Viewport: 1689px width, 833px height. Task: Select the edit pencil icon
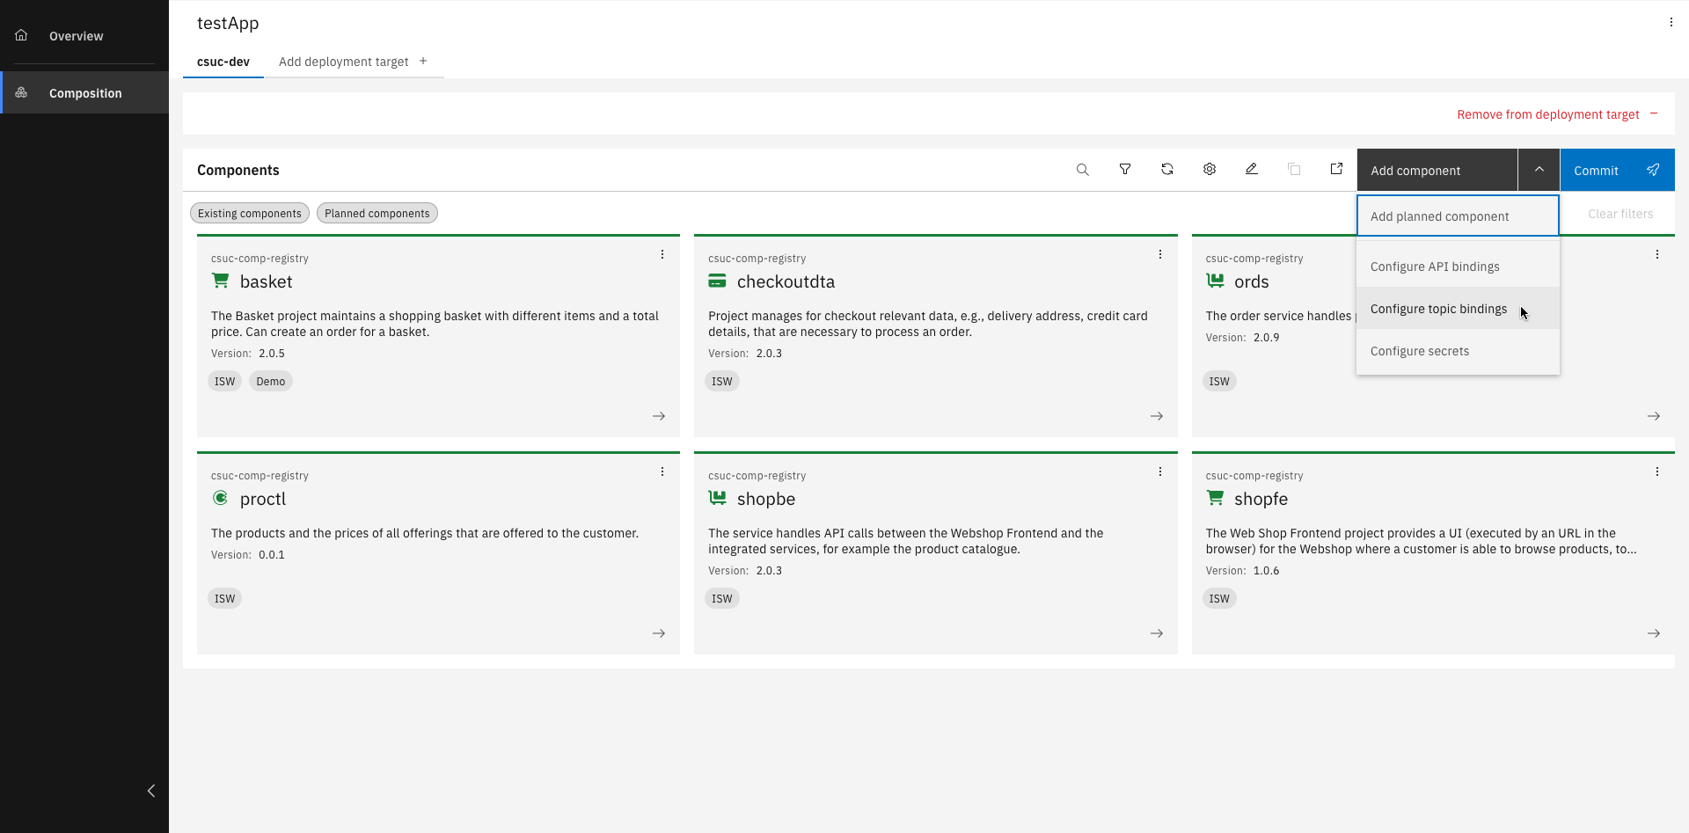click(x=1252, y=169)
